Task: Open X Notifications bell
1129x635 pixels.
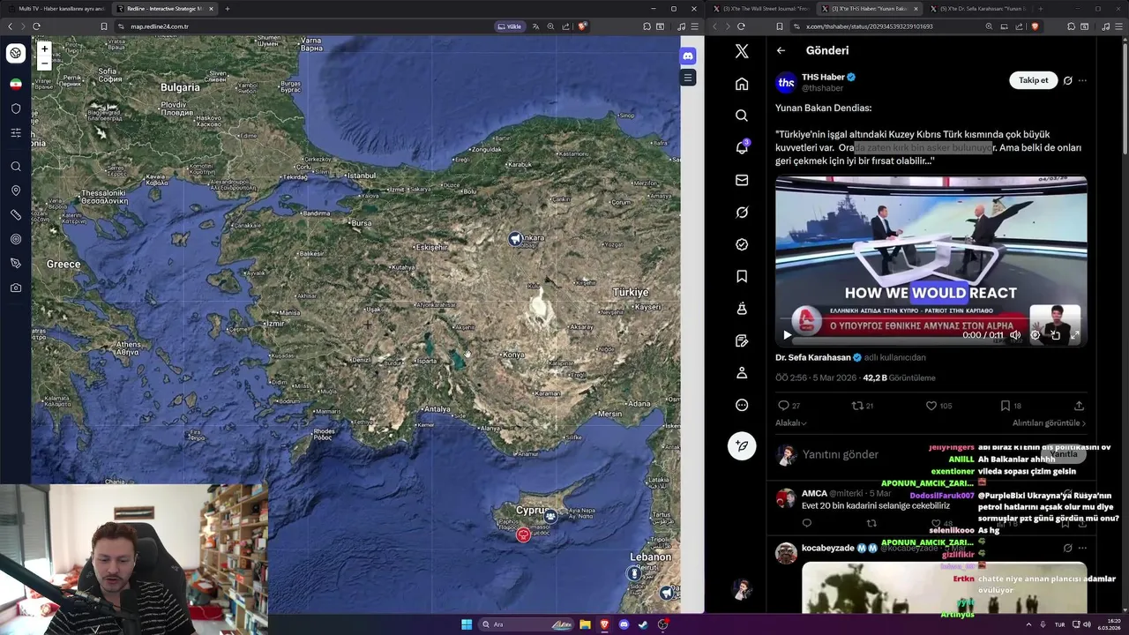Action: [742, 147]
